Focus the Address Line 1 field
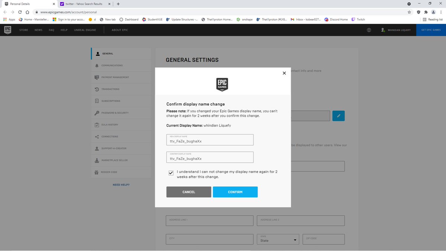Image resolution: width=446 pixels, height=251 pixels. [x=210, y=221]
